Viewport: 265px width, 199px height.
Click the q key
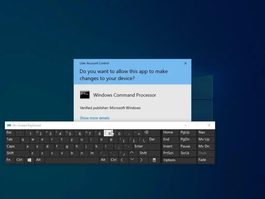(x=25, y=140)
